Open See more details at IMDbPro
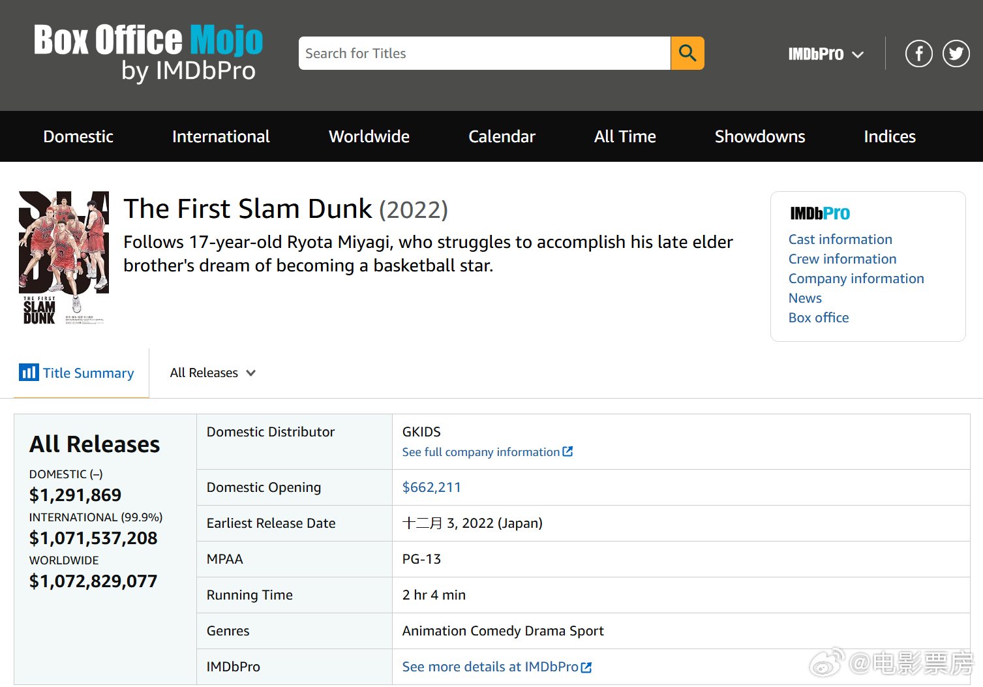983x687 pixels. coord(490,667)
